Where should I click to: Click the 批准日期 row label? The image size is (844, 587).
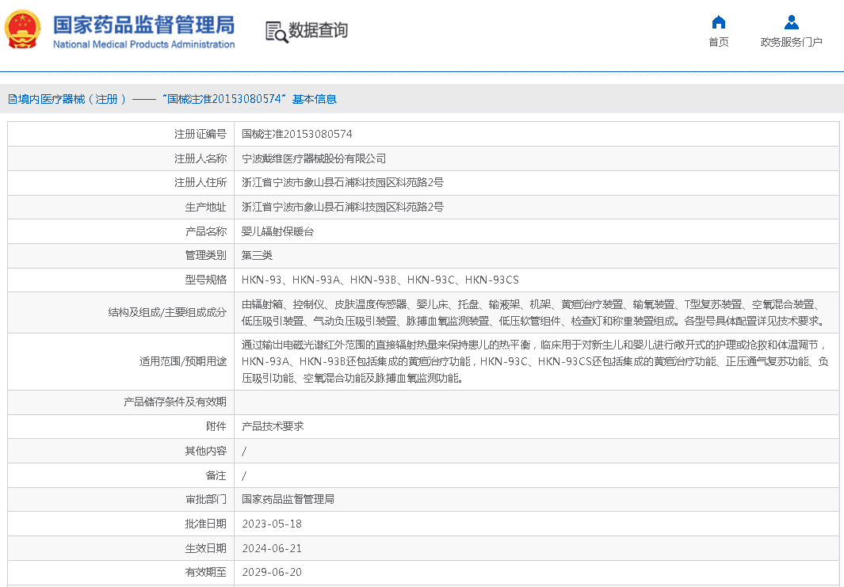[x=205, y=524]
